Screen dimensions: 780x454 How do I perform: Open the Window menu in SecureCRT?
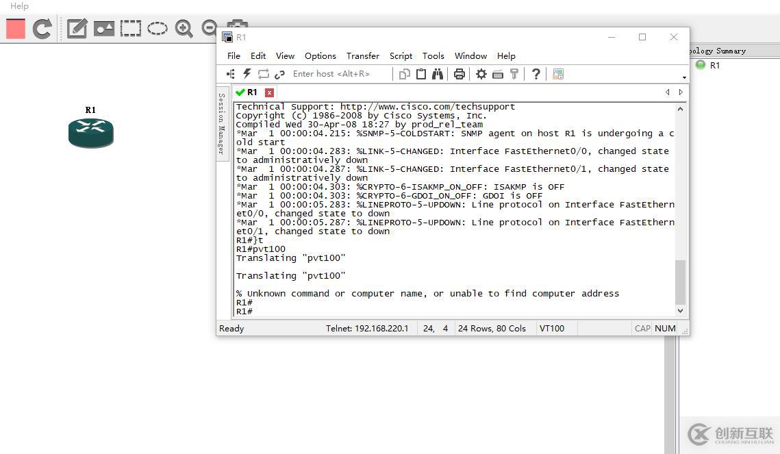[470, 55]
